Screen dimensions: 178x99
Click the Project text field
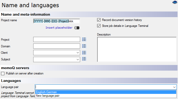pyautogui.click(x=57, y=39)
